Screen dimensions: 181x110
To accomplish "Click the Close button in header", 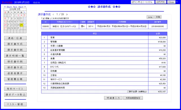I will coord(171,2).
